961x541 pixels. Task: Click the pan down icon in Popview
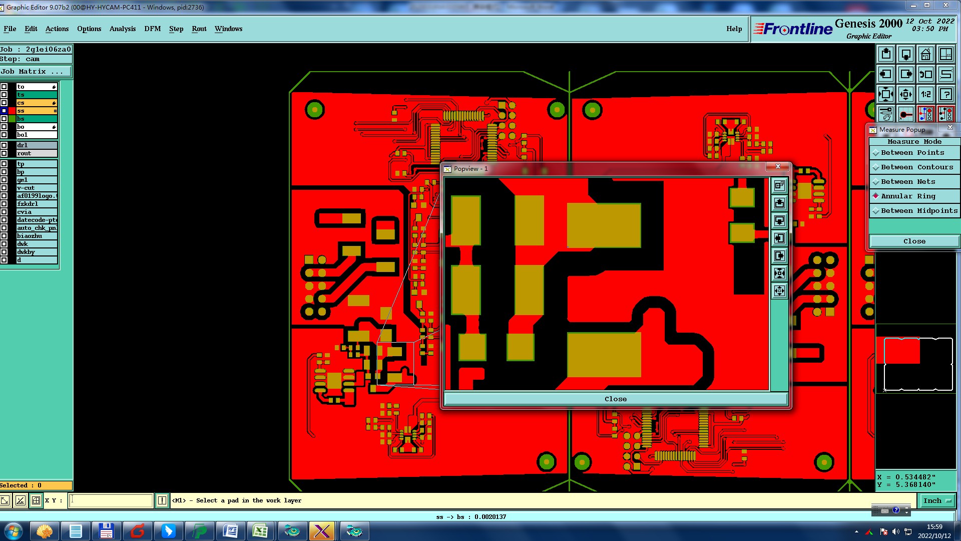point(779,221)
